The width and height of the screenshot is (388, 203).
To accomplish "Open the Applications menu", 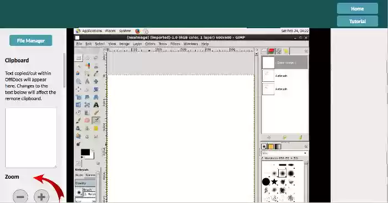I will tap(92, 31).
